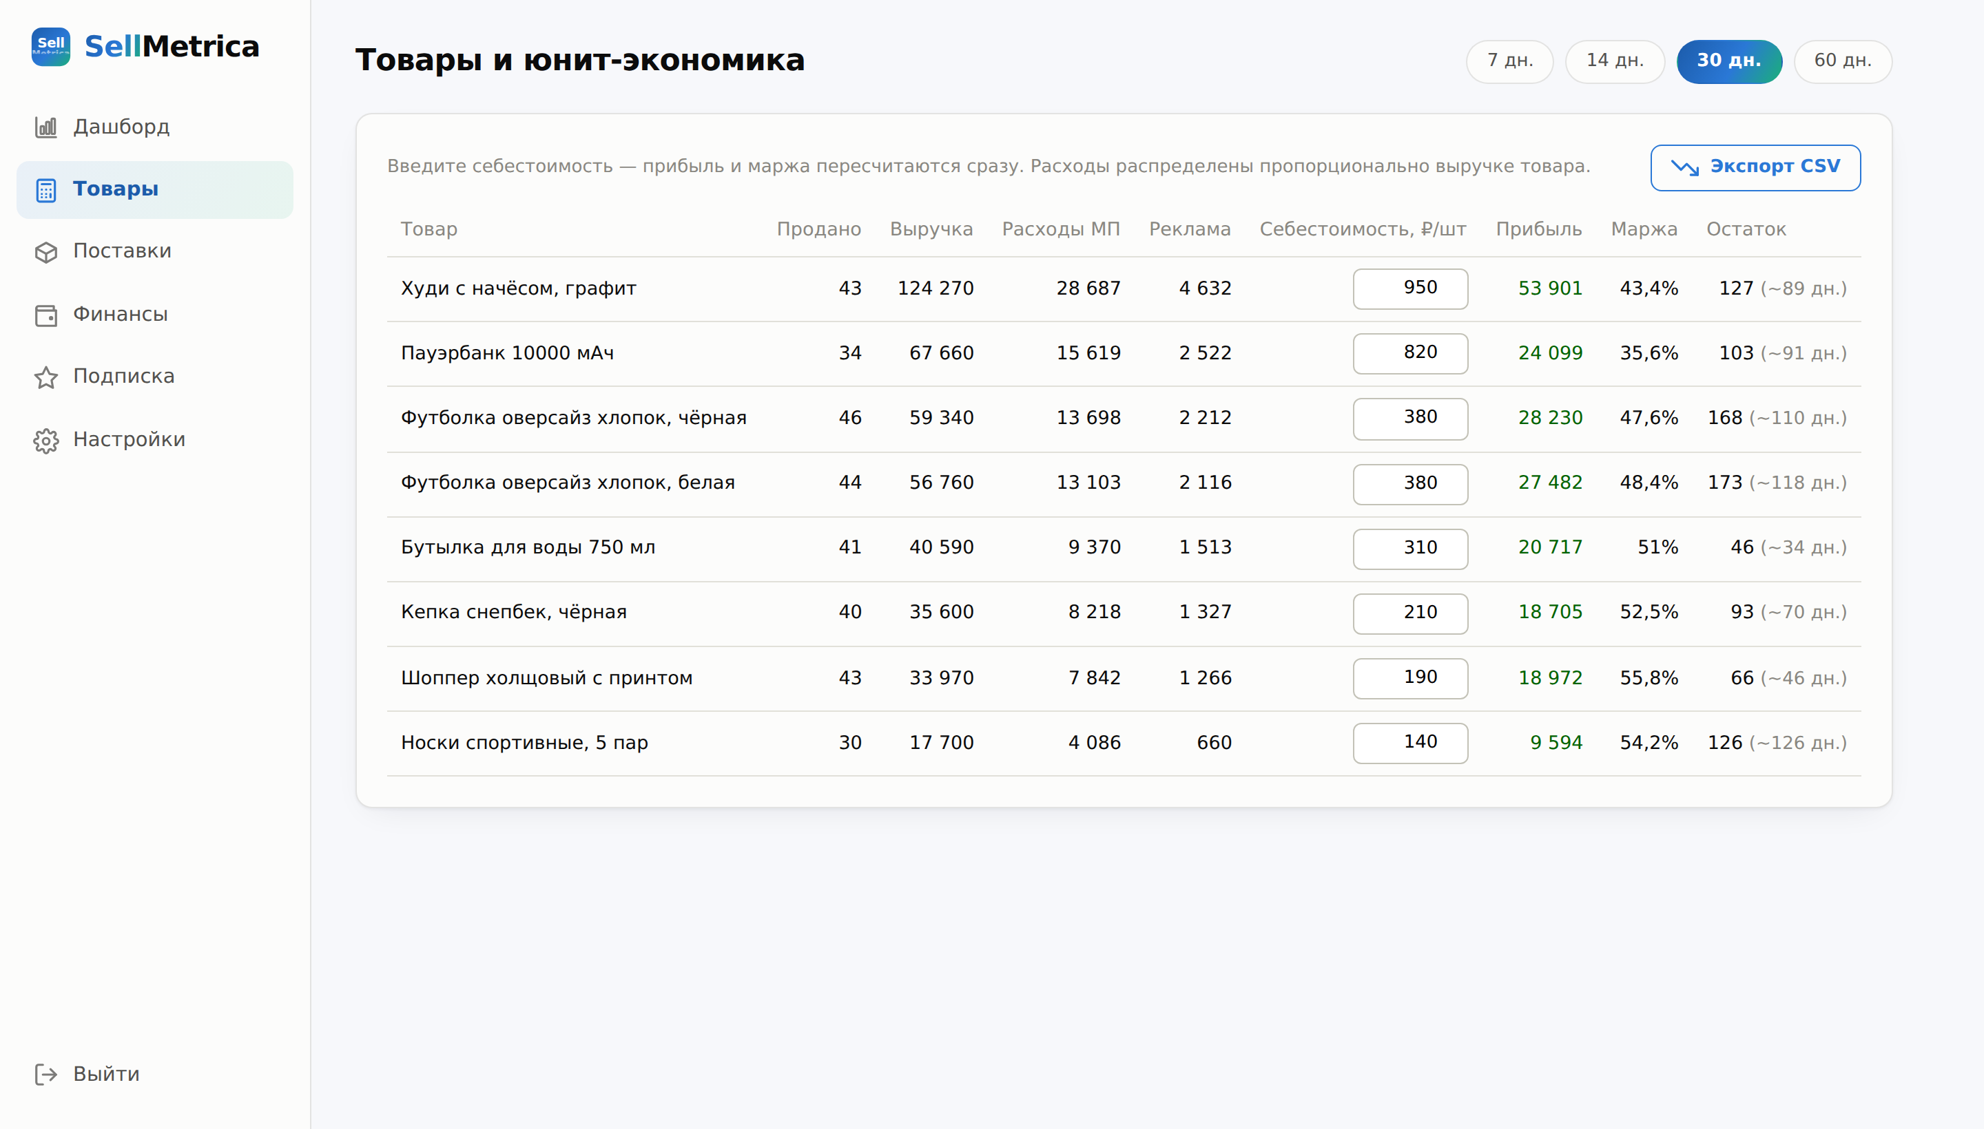Select Носки спортивные, 5 пар name
The height and width of the screenshot is (1129, 1984).
[524, 743]
